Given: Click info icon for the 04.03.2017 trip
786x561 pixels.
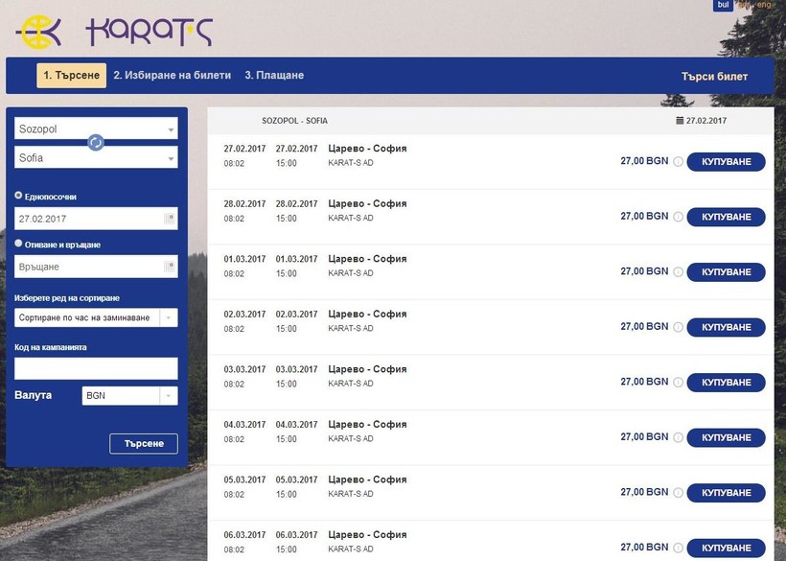Looking at the screenshot, I should [678, 437].
